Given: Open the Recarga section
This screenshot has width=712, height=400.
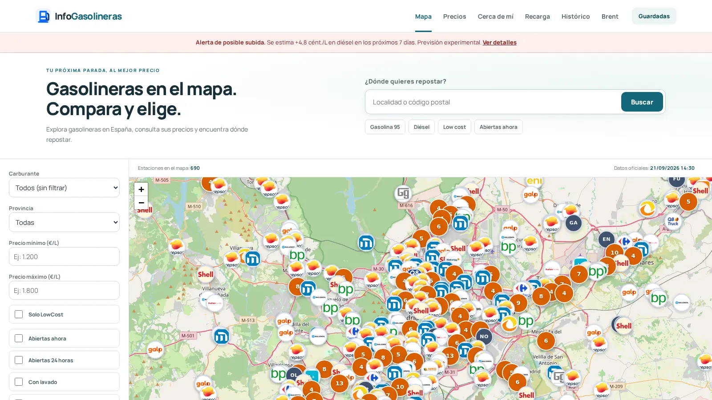Looking at the screenshot, I should [x=537, y=16].
